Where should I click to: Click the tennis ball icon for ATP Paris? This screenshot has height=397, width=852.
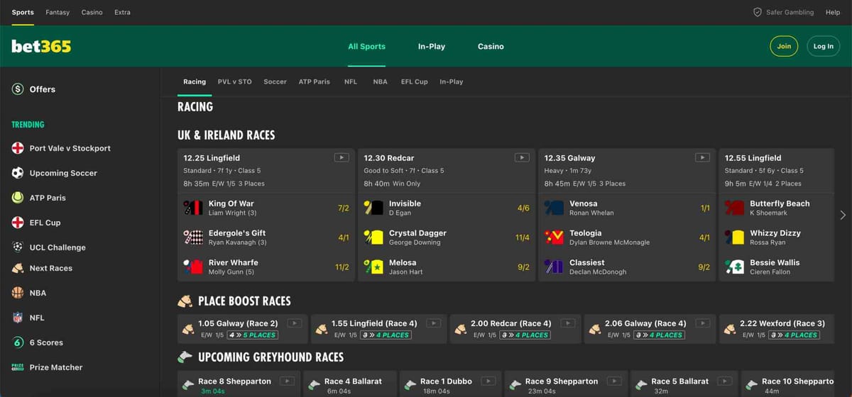(18, 198)
